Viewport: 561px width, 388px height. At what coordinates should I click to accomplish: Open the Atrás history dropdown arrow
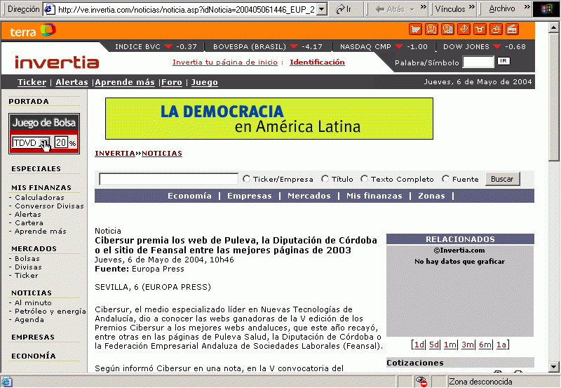(x=412, y=10)
